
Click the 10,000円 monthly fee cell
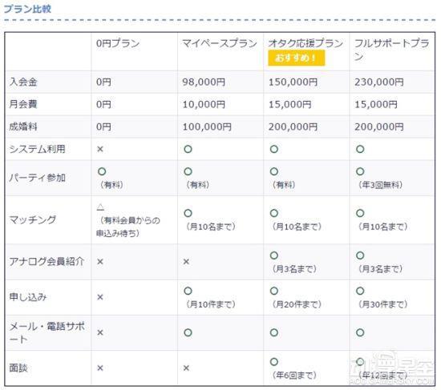click(204, 104)
